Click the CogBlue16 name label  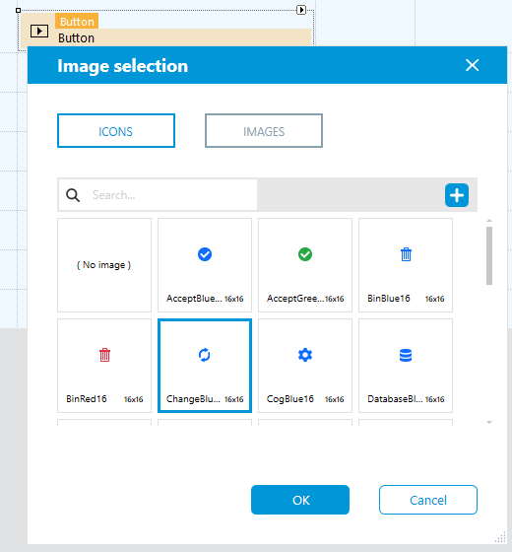[x=290, y=399]
